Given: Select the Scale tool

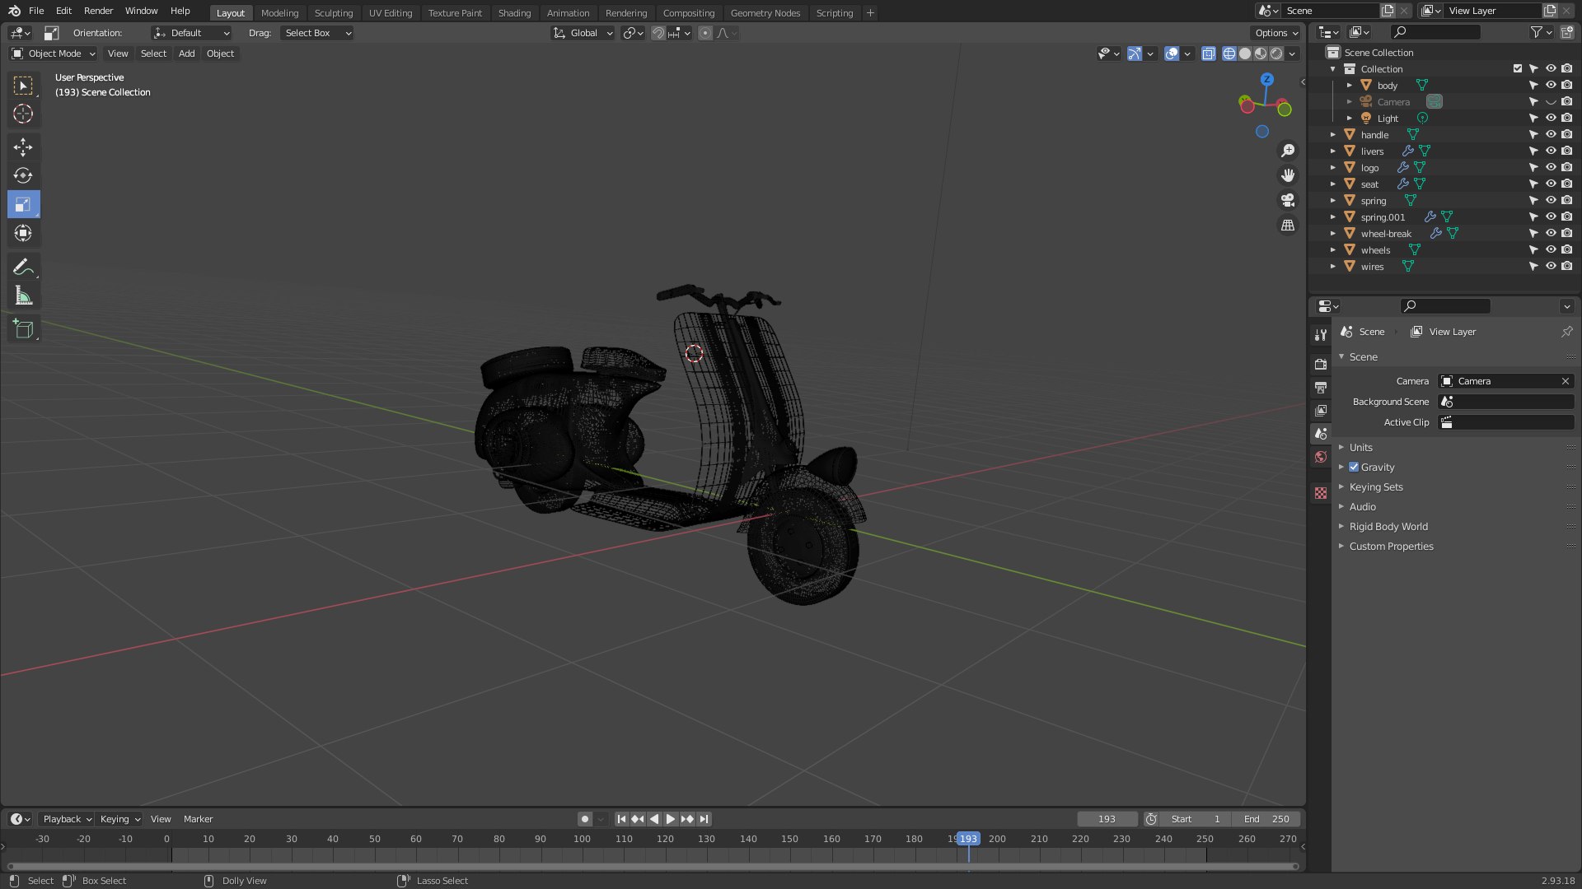Looking at the screenshot, I should click(x=23, y=204).
